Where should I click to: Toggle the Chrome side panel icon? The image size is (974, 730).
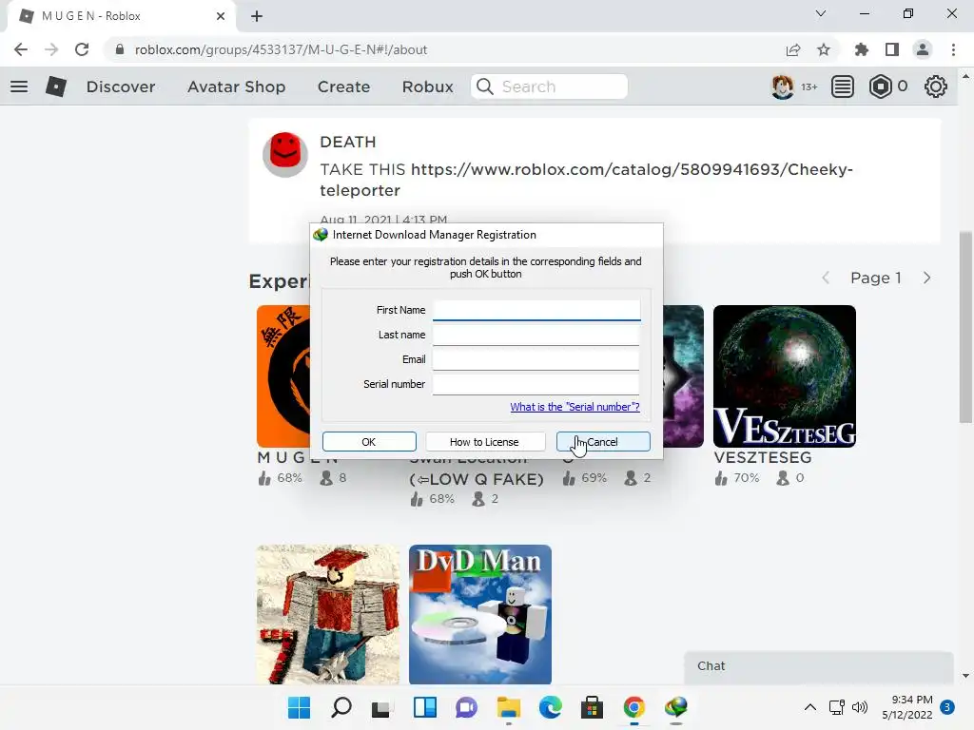pyautogui.click(x=892, y=49)
